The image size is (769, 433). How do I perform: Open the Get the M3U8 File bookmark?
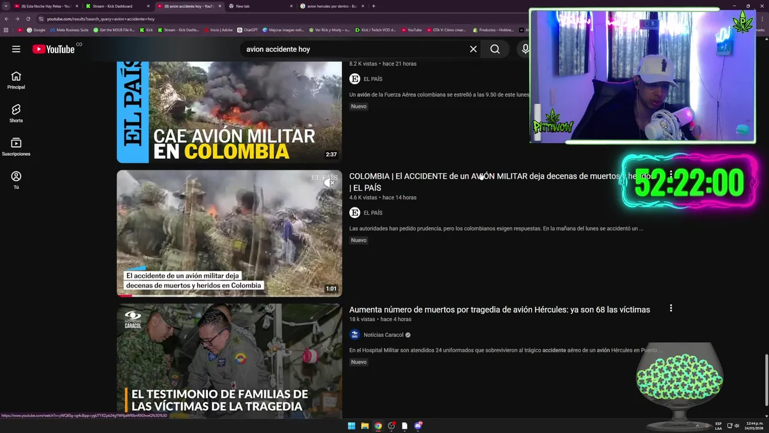pyautogui.click(x=114, y=29)
